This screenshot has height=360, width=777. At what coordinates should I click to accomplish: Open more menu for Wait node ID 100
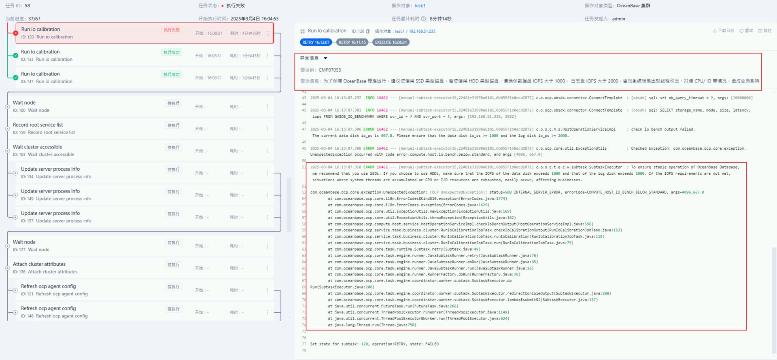coord(267,107)
